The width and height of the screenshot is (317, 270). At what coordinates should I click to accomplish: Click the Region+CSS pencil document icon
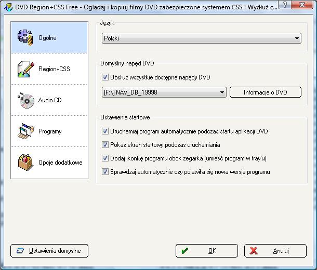coord(25,69)
